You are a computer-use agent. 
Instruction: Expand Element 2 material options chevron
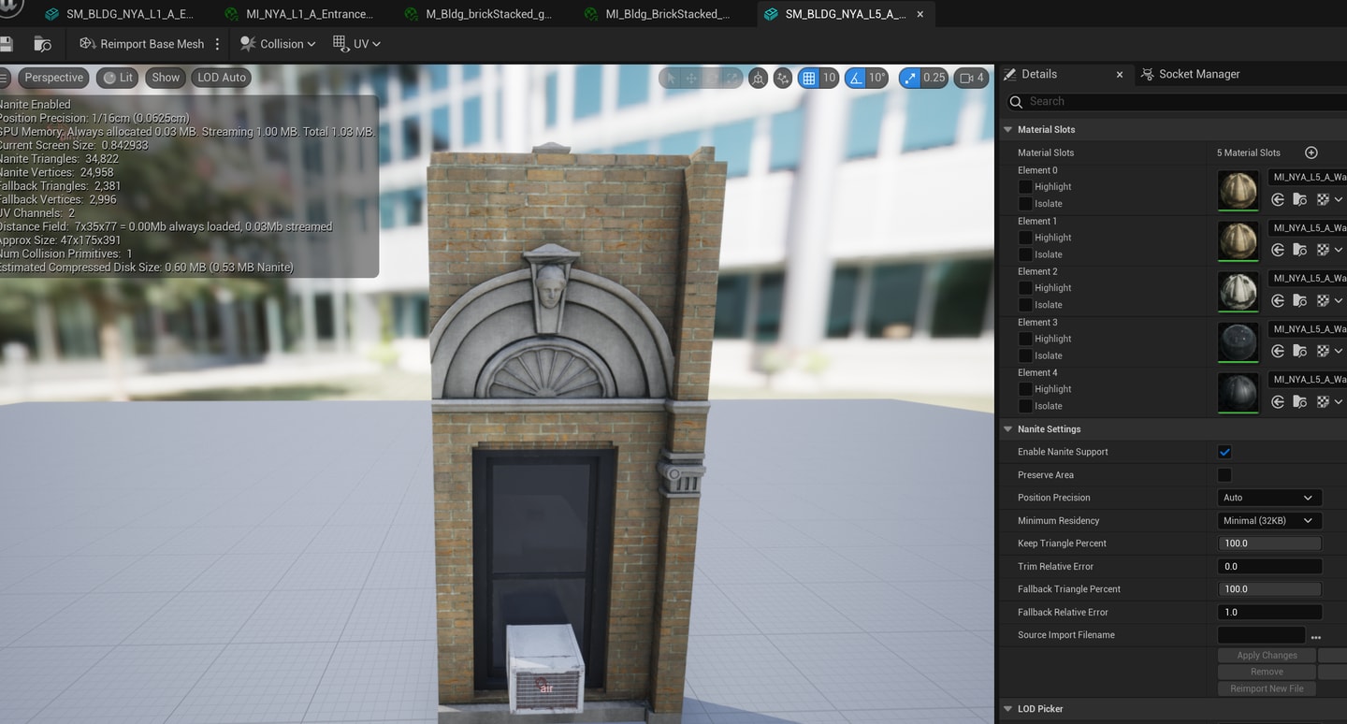click(1339, 301)
